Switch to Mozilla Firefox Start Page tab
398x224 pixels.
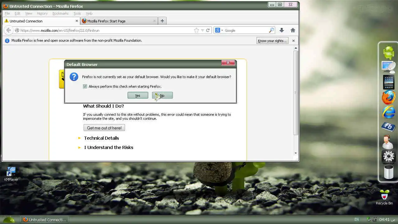coord(119,21)
